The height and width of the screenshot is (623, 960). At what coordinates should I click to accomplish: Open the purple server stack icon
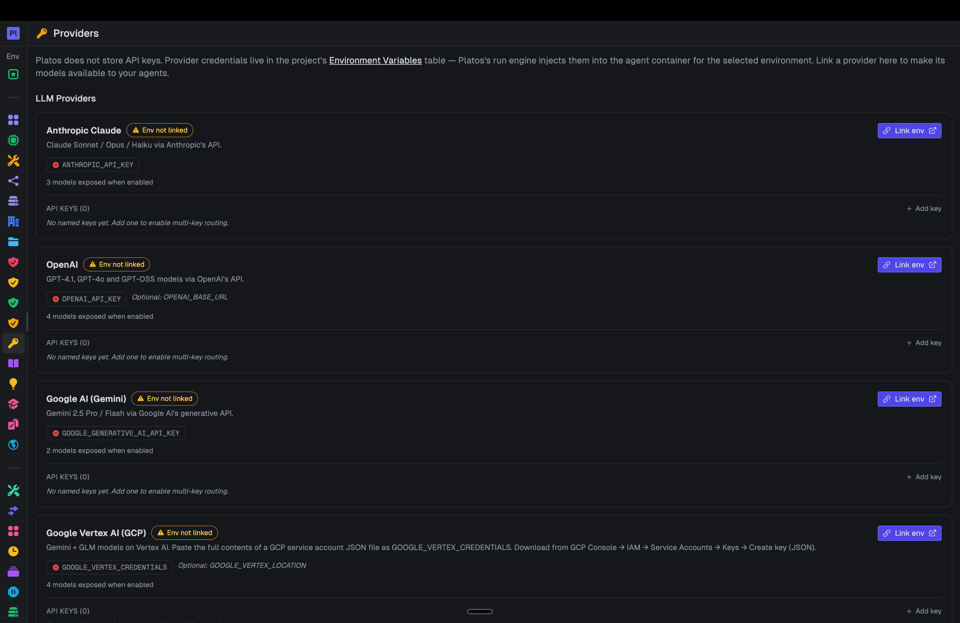(x=13, y=201)
